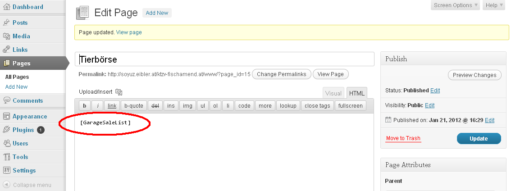Click the Settings sidebar icon
Viewport: 516px width, 191px height.
tap(7, 170)
